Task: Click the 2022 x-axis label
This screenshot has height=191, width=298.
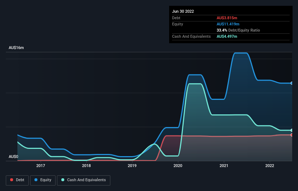Action: coord(270,166)
